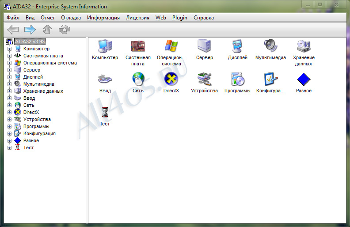This screenshot has width=350, height=227.
Task: Open the Программы icon in right pane
Action: (237, 79)
